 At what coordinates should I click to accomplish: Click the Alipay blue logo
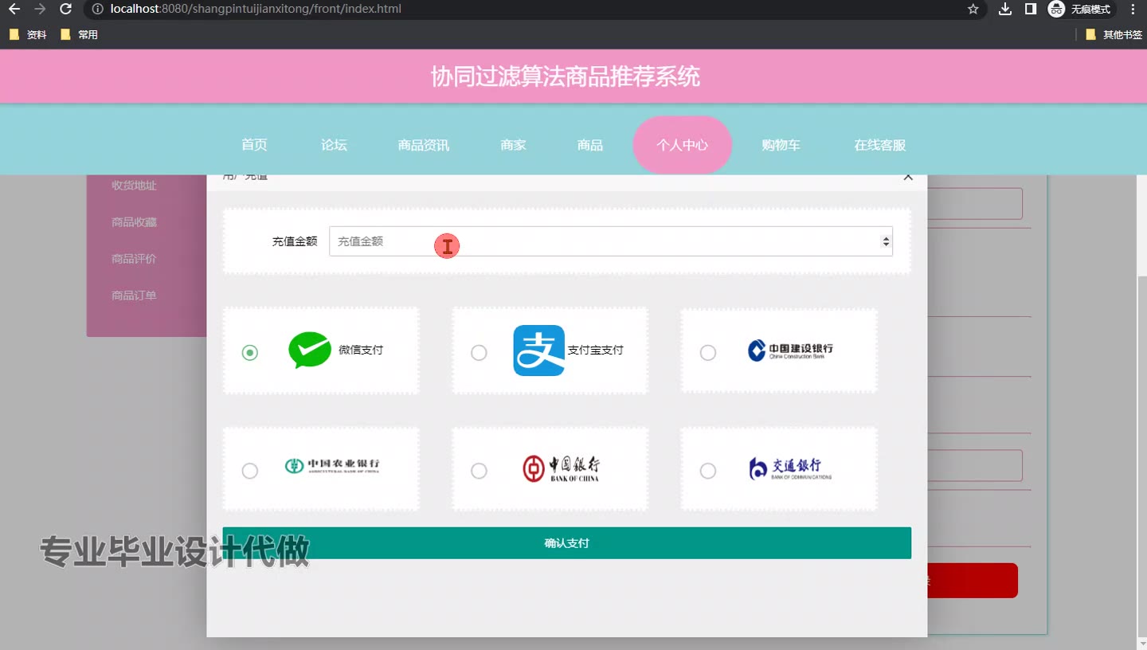(539, 350)
